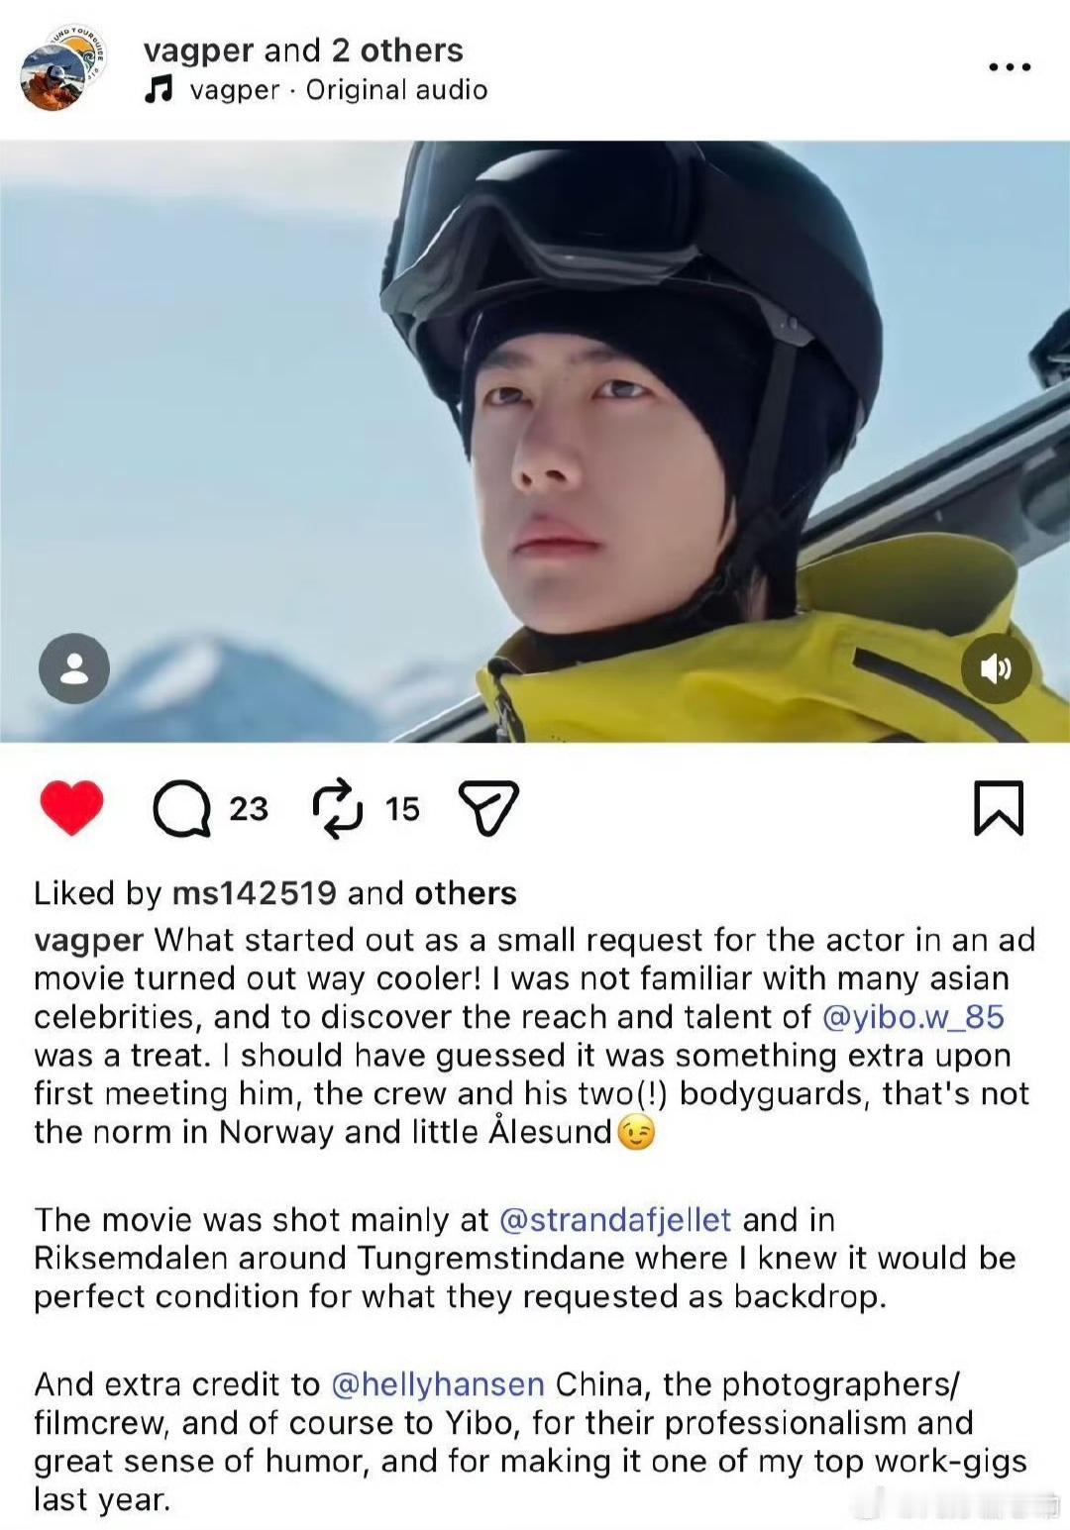Open the ms142519 profile from likes
Viewport: 1070px width, 1530px height.
255,893
